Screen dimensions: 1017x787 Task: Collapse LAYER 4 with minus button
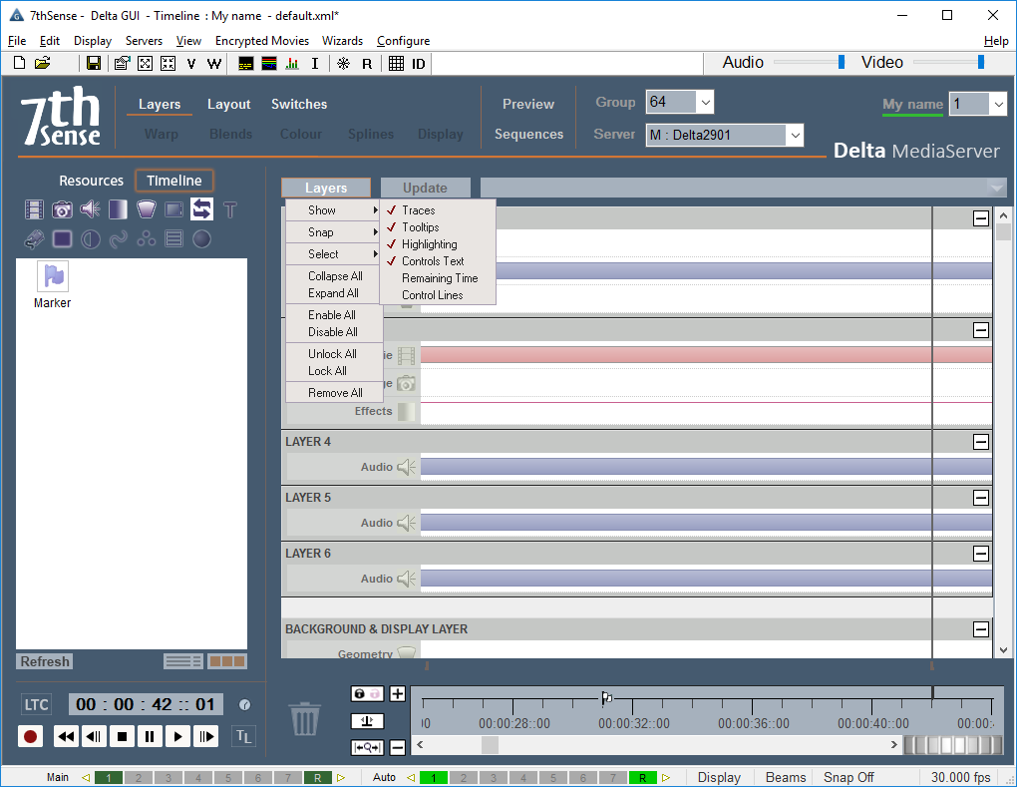(981, 442)
